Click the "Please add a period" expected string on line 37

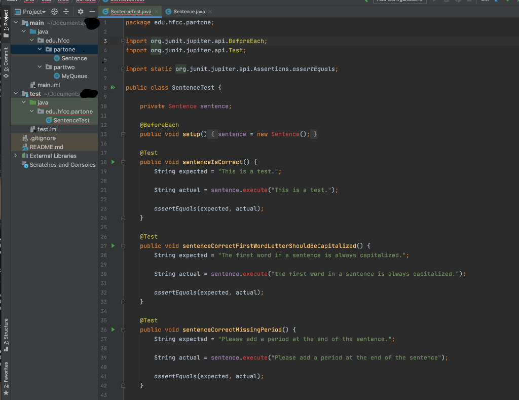[x=305, y=339]
